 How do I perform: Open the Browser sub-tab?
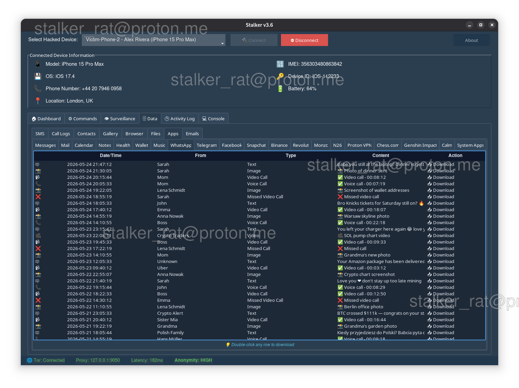click(x=134, y=134)
